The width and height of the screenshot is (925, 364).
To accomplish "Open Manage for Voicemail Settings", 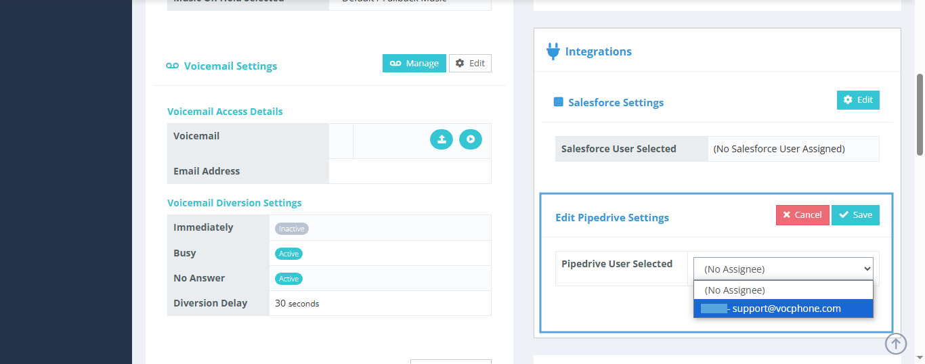I will [414, 63].
